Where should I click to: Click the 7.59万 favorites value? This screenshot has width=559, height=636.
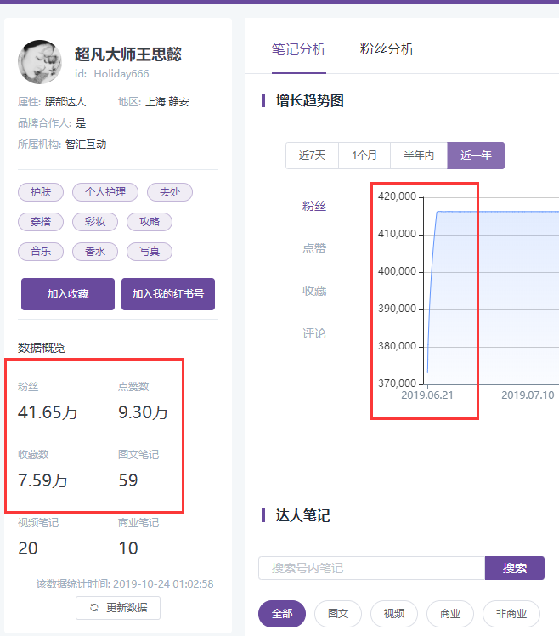(43, 480)
